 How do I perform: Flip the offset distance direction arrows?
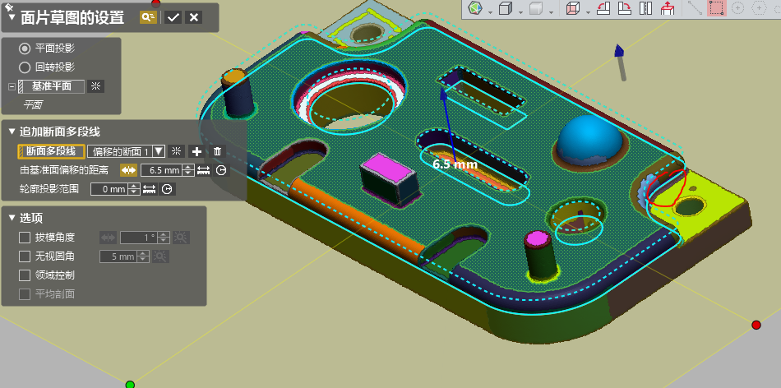pos(129,170)
